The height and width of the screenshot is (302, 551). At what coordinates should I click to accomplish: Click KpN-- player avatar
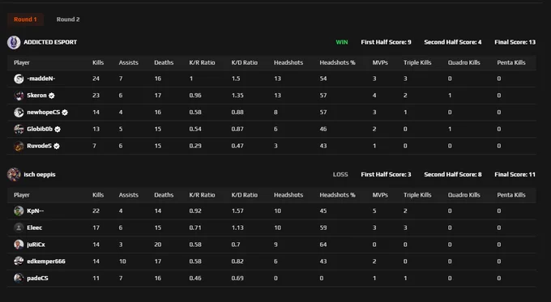tap(19, 211)
